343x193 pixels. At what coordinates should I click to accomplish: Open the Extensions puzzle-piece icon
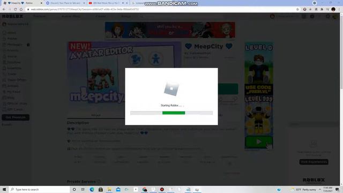[x=322, y=10]
